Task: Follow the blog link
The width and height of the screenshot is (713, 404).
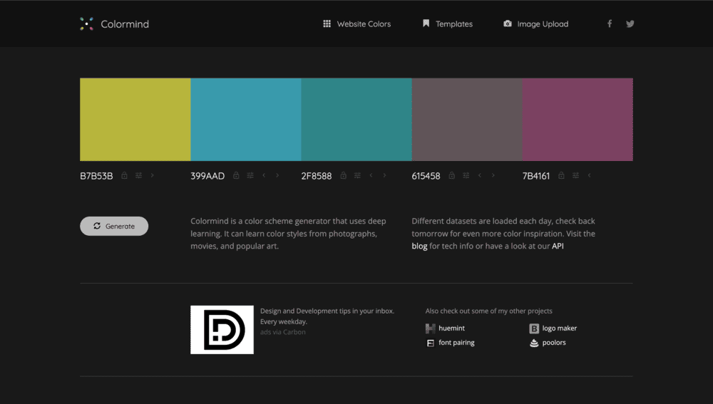Action: click(419, 247)
